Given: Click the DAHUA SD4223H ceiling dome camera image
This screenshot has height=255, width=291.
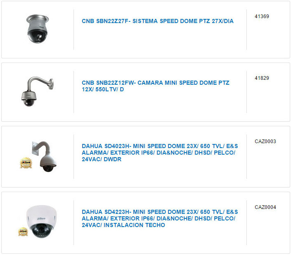Looking at the screenshot, I should [41, 221].
